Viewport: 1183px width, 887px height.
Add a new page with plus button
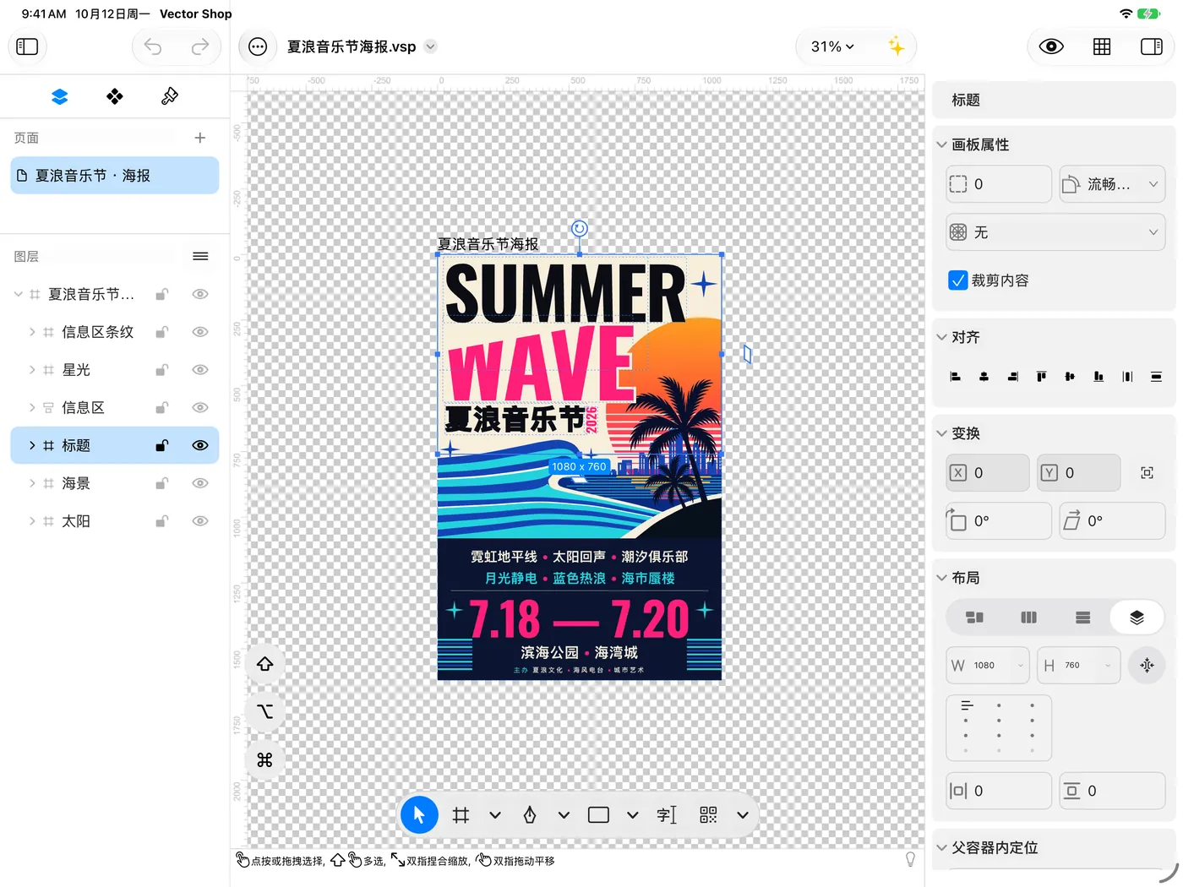[200, 138]
